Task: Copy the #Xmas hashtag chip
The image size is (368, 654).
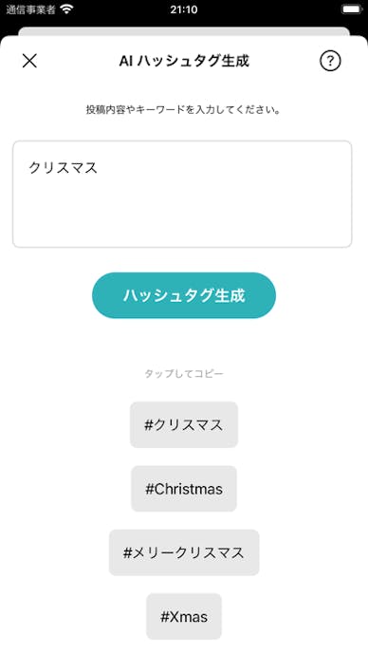Action: coord(184,616)
